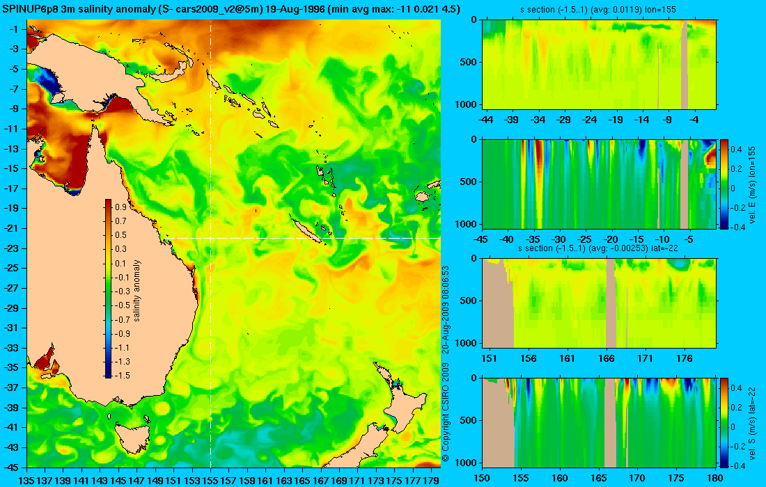
Task: Click the lat=-22 salinity section plot
Action: click(x=599, y=303)
